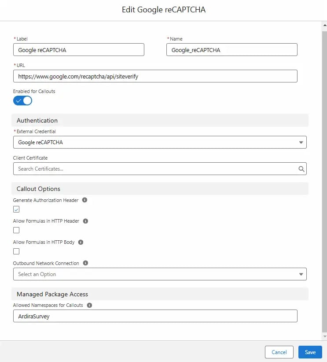
Task: Click the Save button
Action: pyautogui.click(x=310, y=352)
